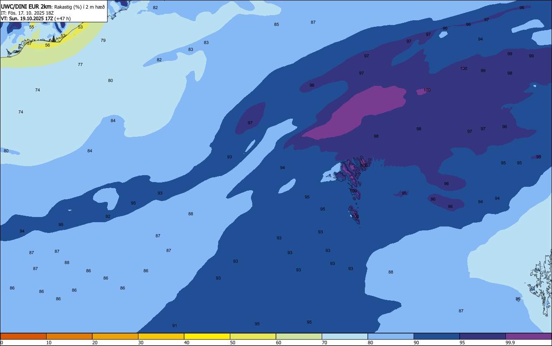Pick the dark indigo 95–99.9 legend swatch
This screenshot has width=552, height=346.
click(x=483, y=336)
